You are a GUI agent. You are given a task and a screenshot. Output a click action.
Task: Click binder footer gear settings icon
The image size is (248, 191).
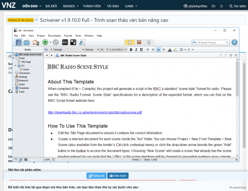point(26,160)
